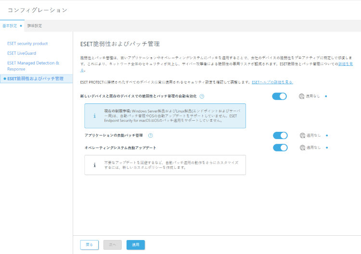Click 次へ button

point(112,245)
